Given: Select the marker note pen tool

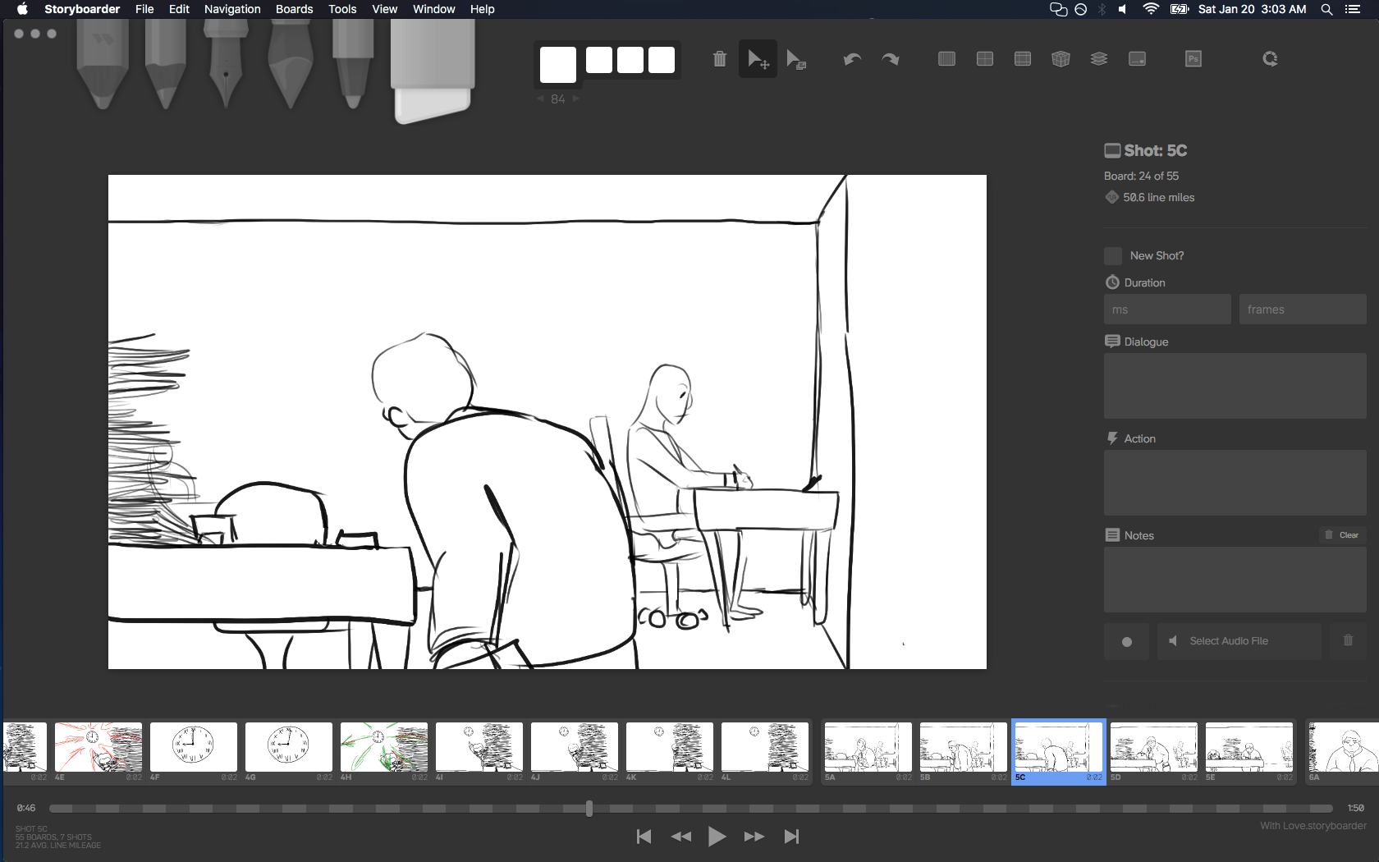Looking at the screenshot, I should click(353, 64).
